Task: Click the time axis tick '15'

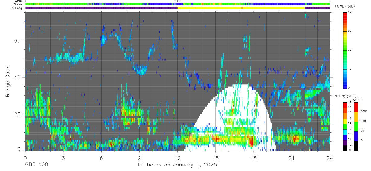Action: (x=215, y=158)
